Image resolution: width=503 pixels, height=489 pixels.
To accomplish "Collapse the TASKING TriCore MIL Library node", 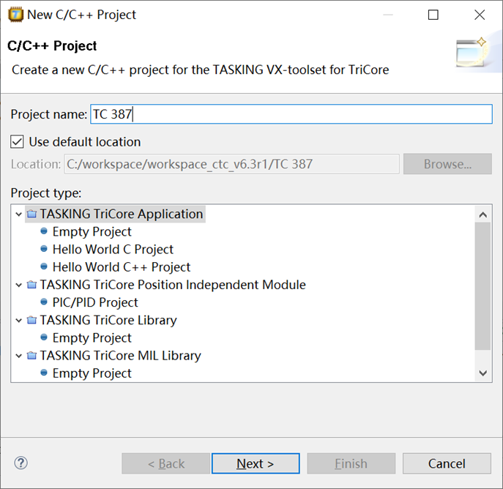I will [18, 356].
